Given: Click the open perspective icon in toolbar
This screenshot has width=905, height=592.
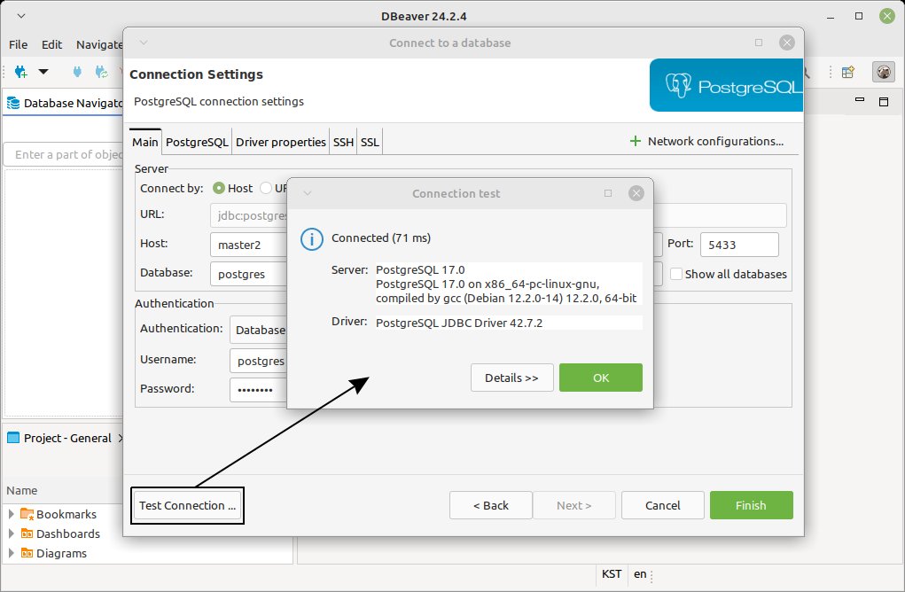Looking at the screenshot, I should (x=848, y=72).
